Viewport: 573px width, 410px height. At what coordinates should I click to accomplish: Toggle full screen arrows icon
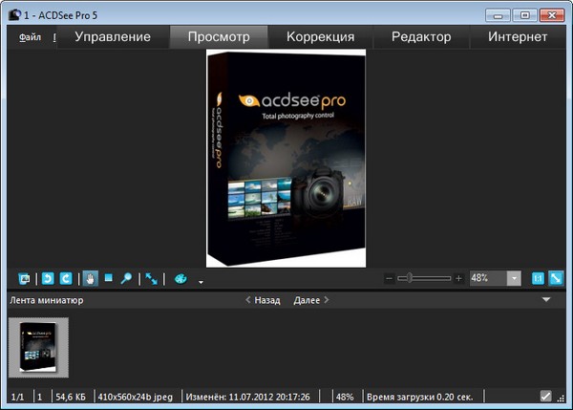click(x=151, y=279)
